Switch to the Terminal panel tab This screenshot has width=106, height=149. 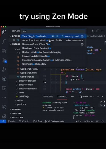pos(62,97)
